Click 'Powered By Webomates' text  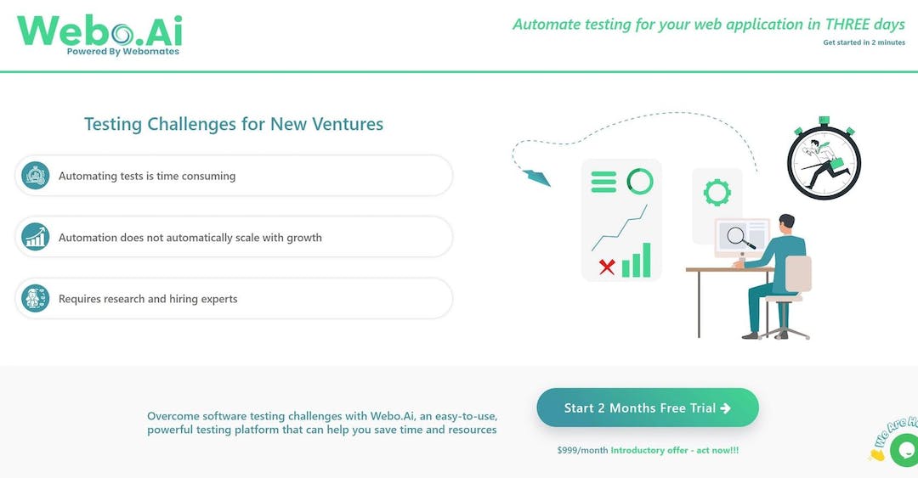123,52
